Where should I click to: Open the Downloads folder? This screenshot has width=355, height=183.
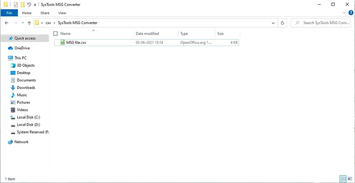click(x=26, y=87)
